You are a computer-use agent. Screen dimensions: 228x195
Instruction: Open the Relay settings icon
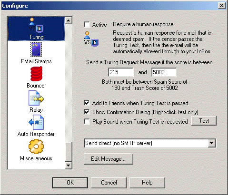36,98
